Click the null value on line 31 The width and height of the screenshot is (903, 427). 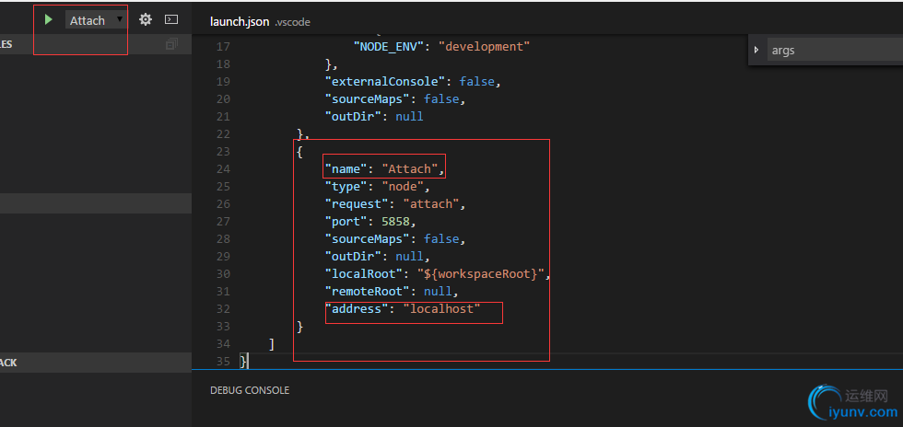coord(438,291)
